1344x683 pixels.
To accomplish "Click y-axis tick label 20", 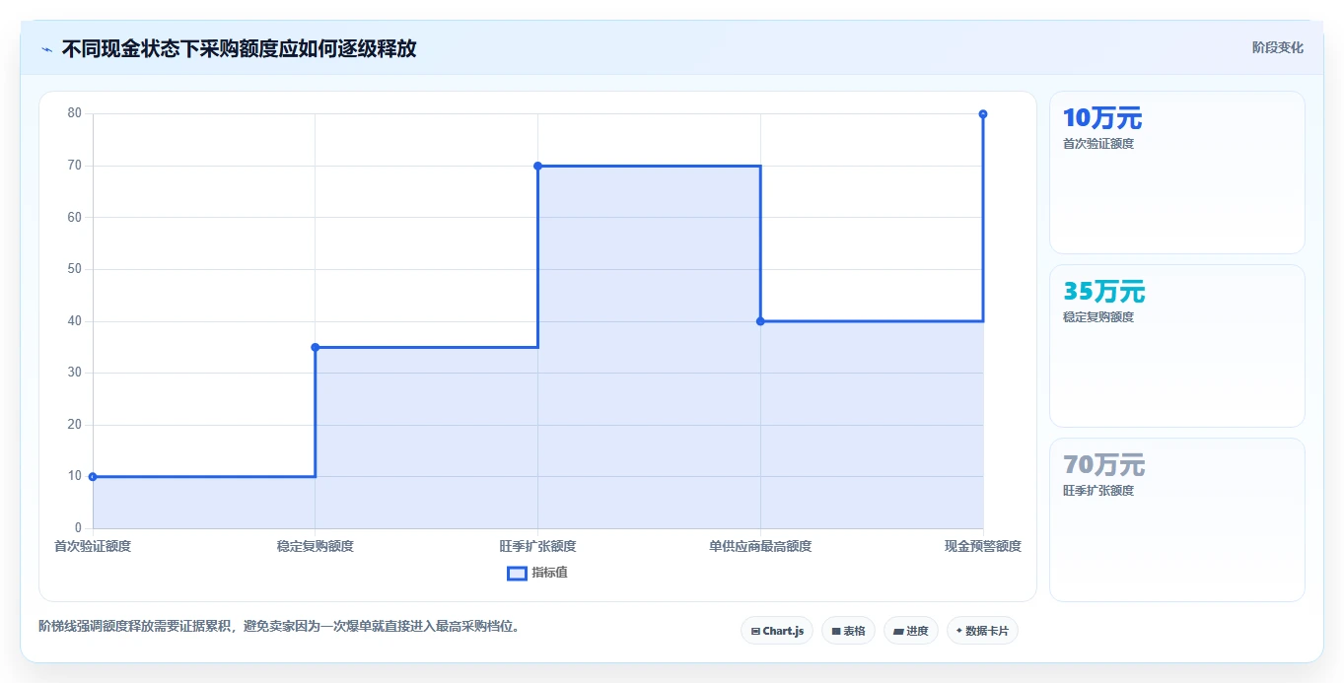I will point(75,425).
